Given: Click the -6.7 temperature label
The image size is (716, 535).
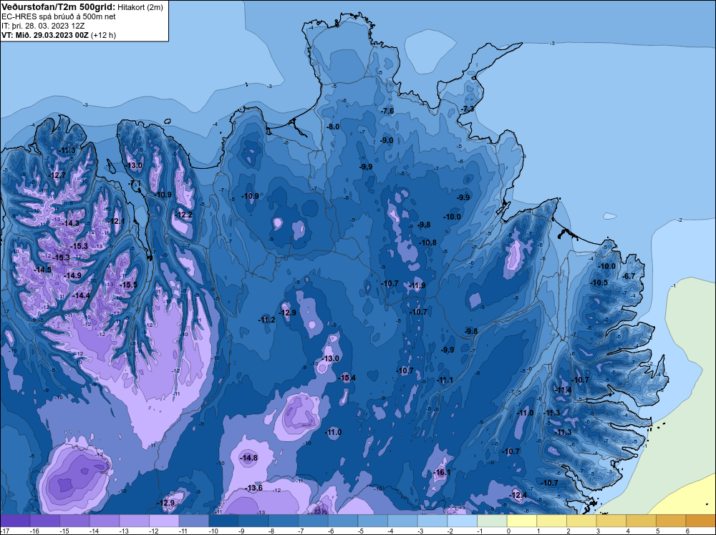Looking at the screenshot, I should [629, 276].
